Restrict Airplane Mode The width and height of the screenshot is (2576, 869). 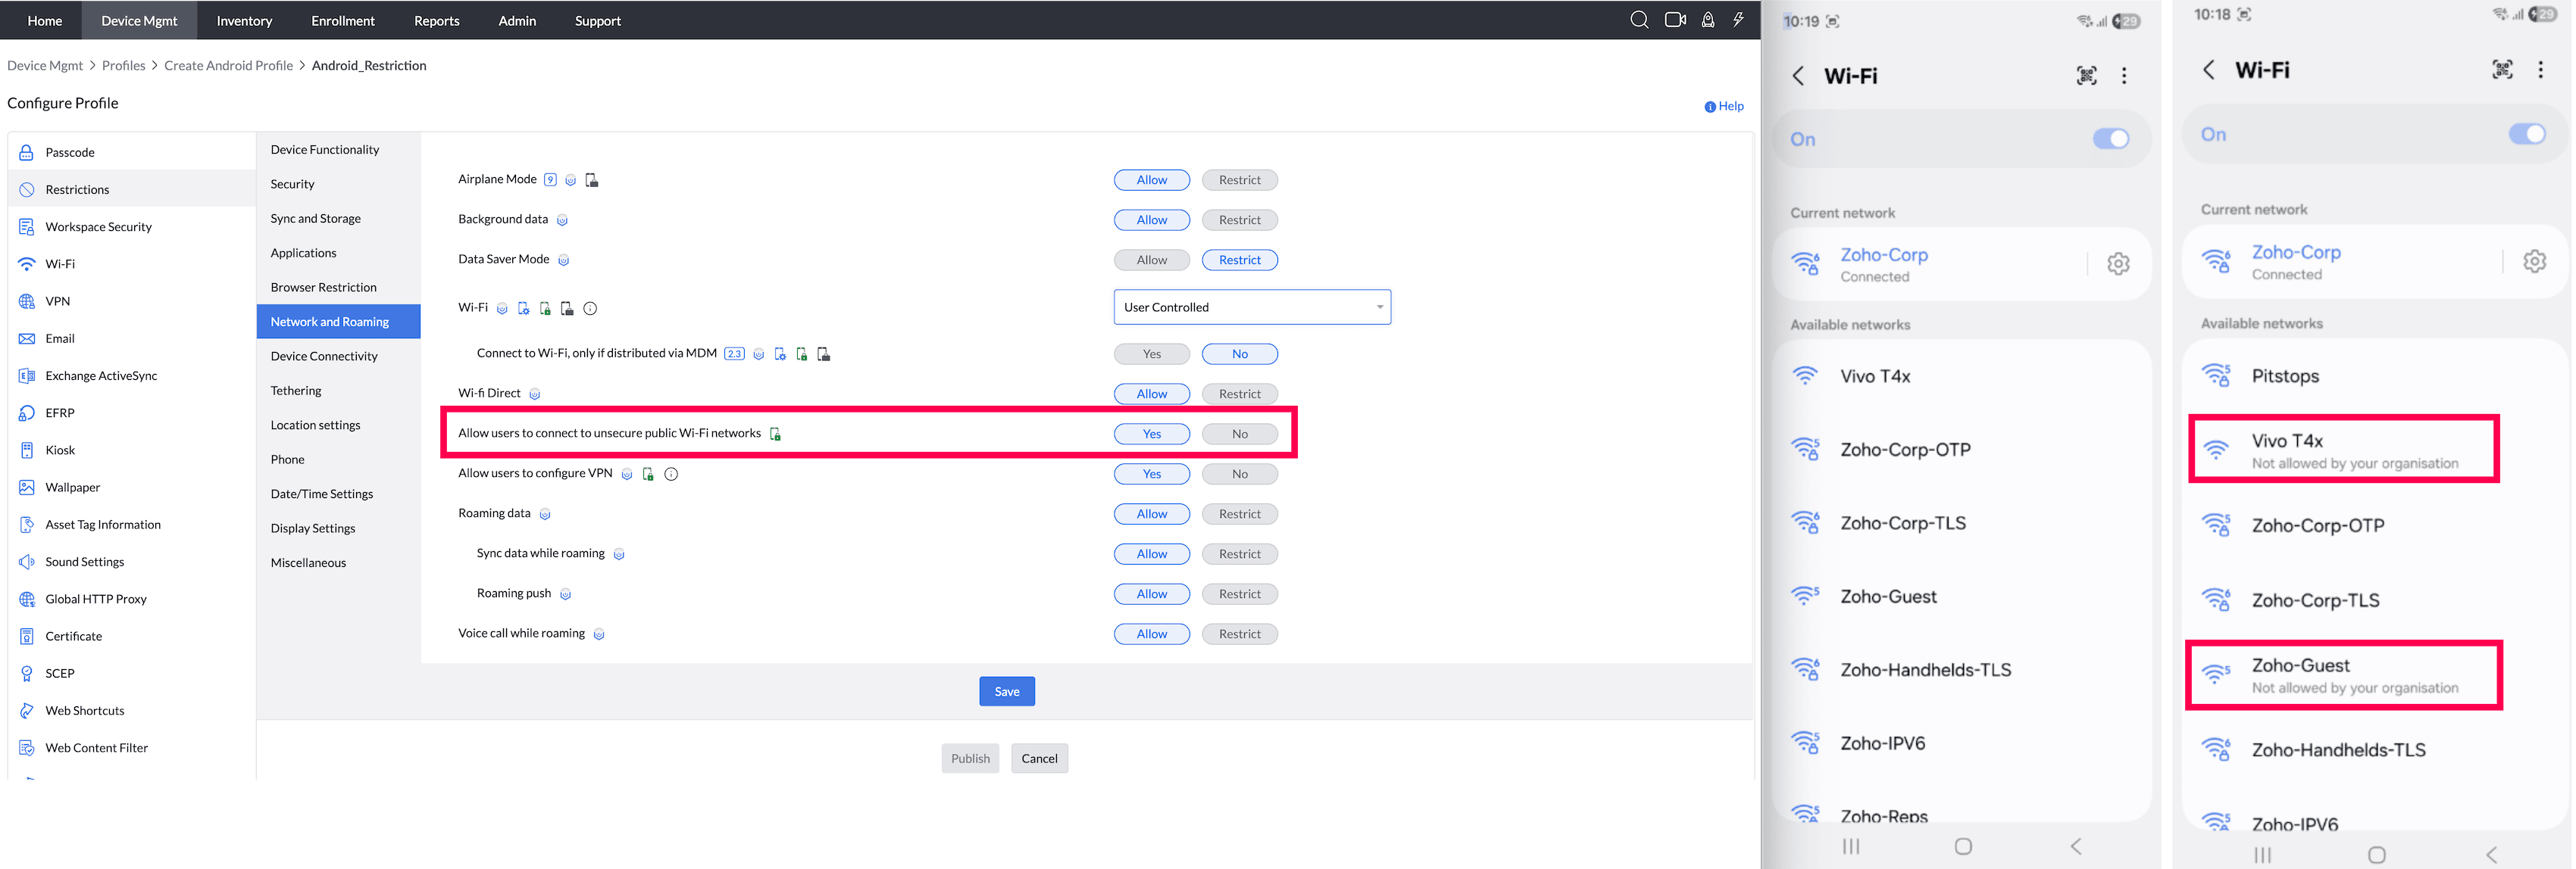point(1239,181)
